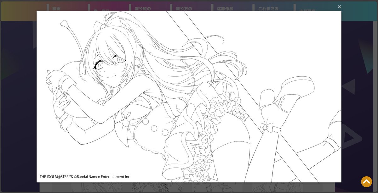Open the 線画 navigation item
Screen dimensions: 378x193
coord(57,9)
